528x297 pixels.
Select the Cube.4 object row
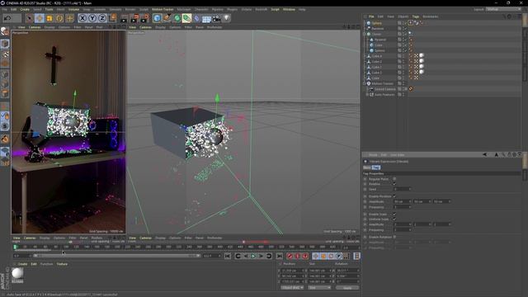tap(377, 56)
